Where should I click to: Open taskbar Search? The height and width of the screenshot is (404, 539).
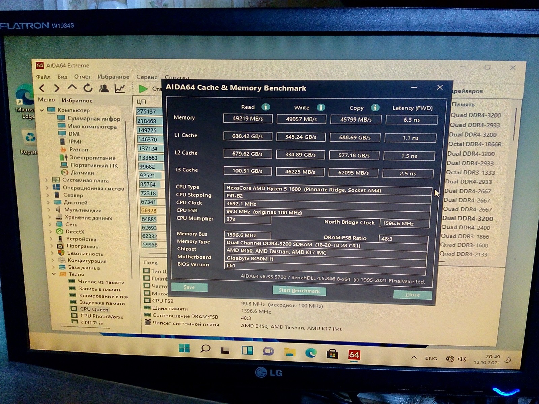(205, 349)
